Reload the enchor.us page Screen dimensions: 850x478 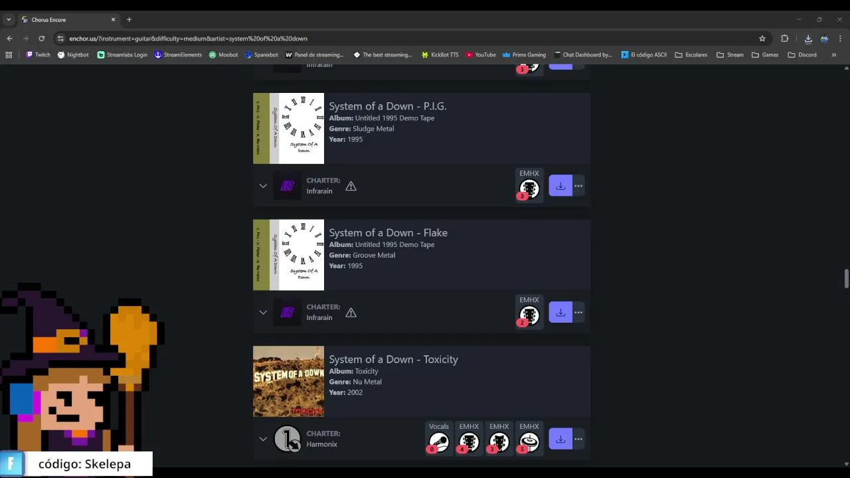pos(41,39)
